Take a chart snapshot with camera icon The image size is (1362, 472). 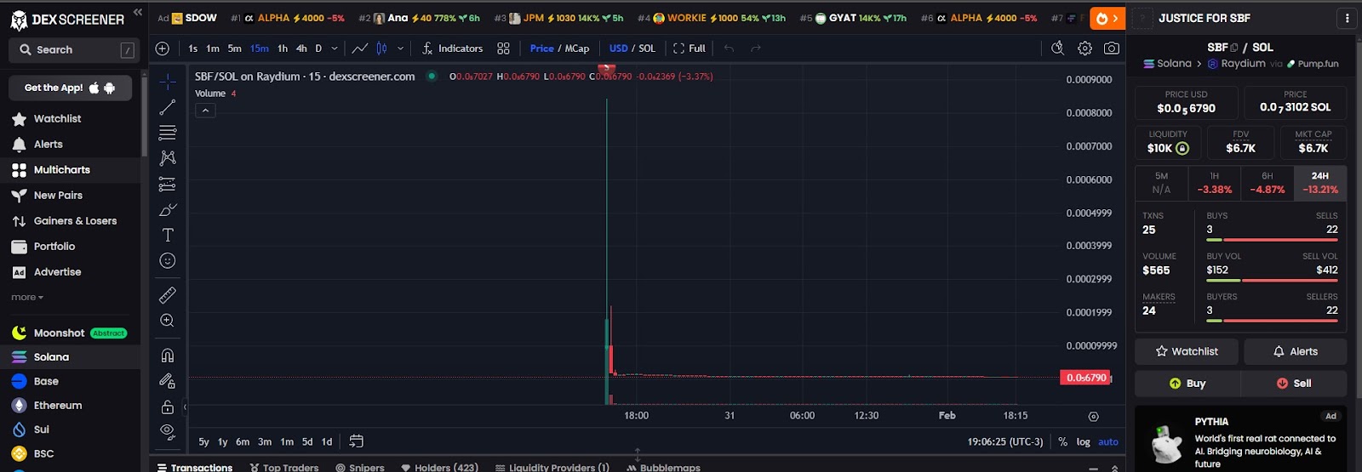(x=1112, y=48)
